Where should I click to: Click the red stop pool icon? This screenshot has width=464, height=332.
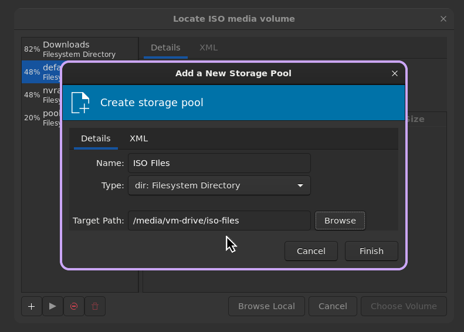74,306
